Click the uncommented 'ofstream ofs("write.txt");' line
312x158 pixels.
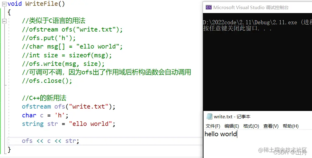[69, 106]
